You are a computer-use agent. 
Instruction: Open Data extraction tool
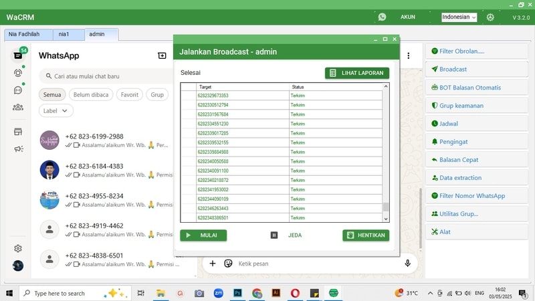[477, 178]
